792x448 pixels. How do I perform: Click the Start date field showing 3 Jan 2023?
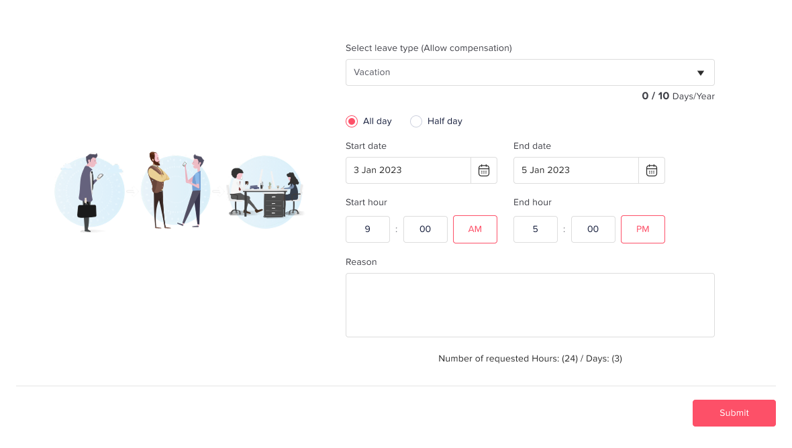[408, 170]
